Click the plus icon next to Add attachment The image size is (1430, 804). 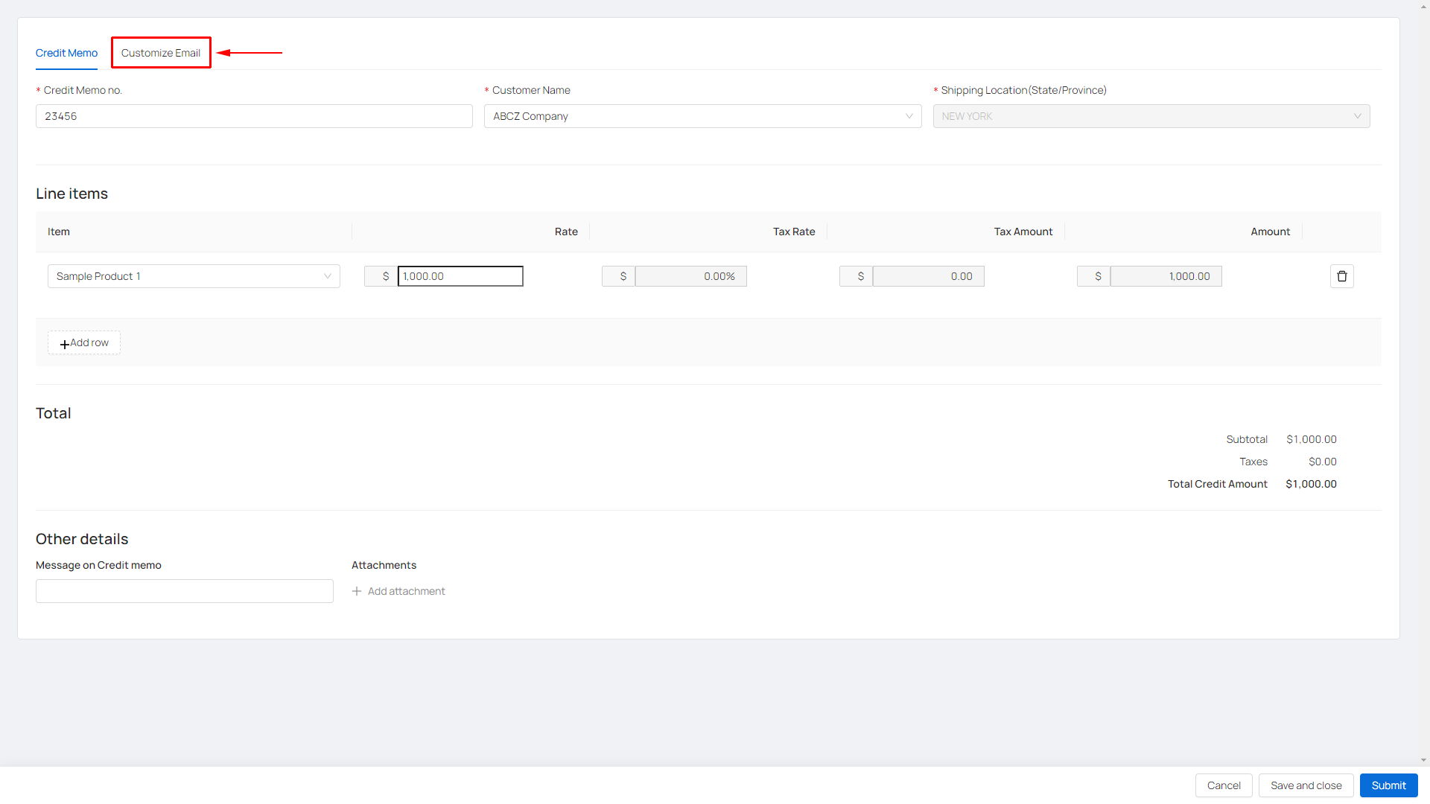[357, 591]
